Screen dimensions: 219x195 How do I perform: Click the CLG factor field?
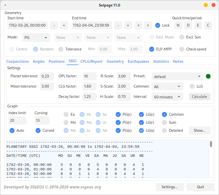coord(90,86)
